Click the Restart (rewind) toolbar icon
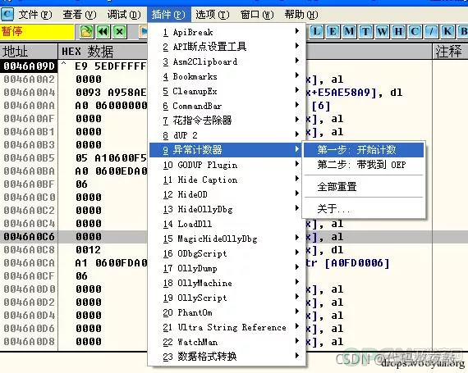This screenshot has width=468, height=373. (103, 31)
